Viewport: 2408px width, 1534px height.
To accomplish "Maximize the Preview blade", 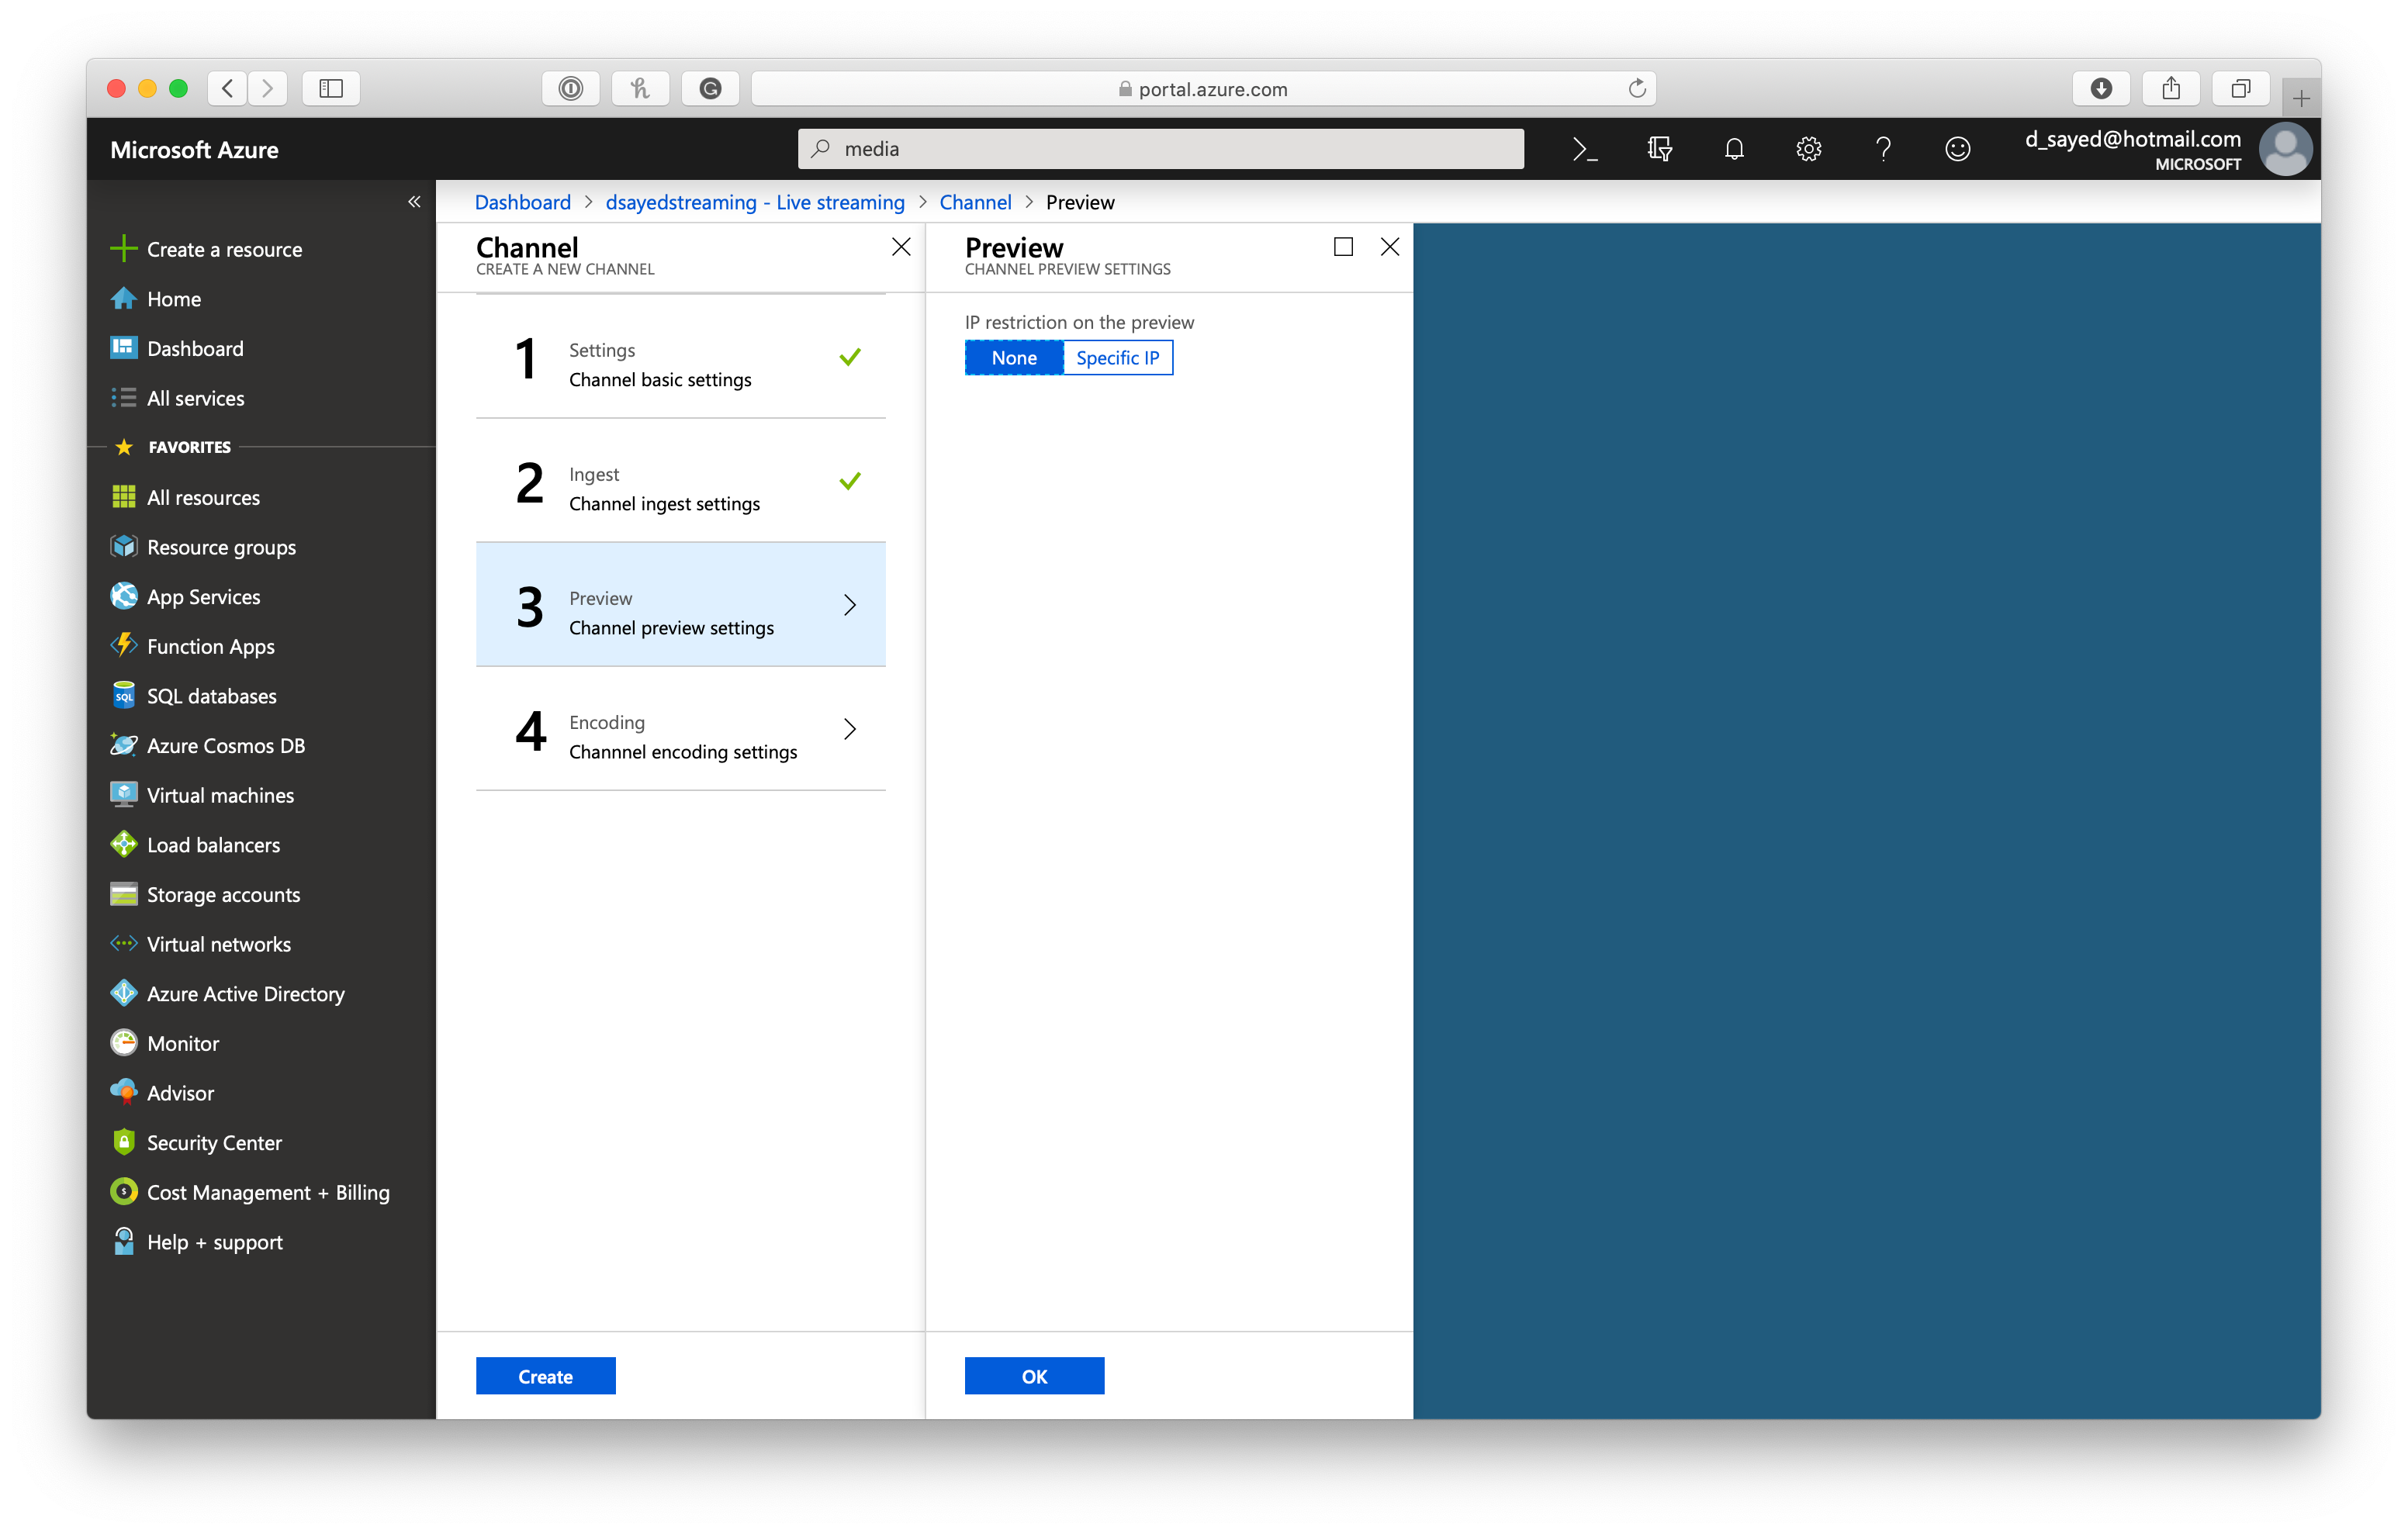I will [1344, 247].
